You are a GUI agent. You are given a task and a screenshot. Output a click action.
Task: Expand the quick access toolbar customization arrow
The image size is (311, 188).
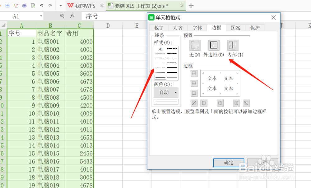click(60, 5)
